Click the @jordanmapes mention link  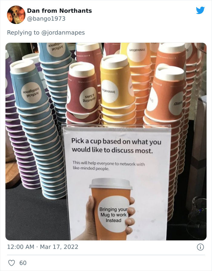coord(63,32)
